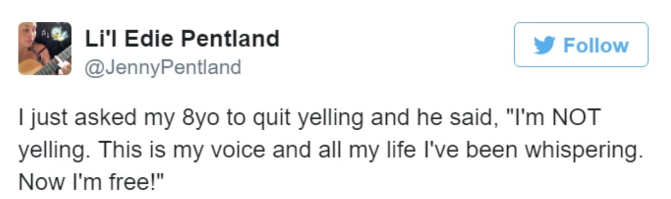Click "Now I'm free!" in the tweet
The image size is (671, 199).
[x=91, y=182]
